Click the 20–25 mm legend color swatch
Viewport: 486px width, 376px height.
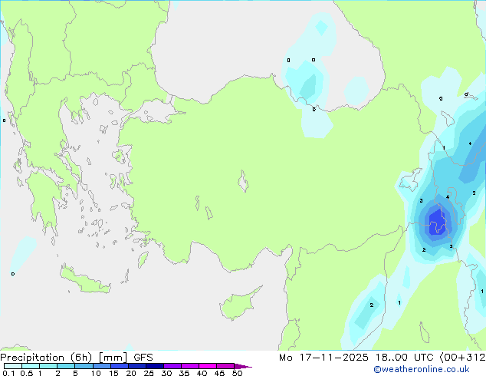(x=136, y=366)
